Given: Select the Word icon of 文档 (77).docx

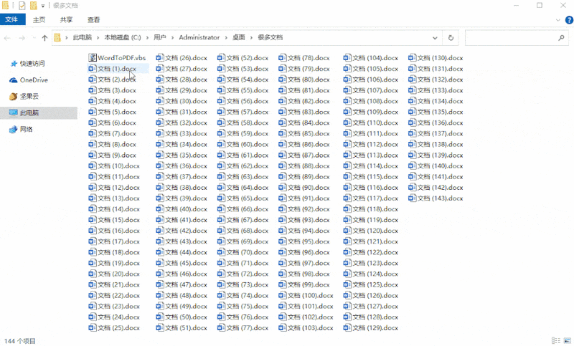Looking at the screenshot, I should 221,327.
